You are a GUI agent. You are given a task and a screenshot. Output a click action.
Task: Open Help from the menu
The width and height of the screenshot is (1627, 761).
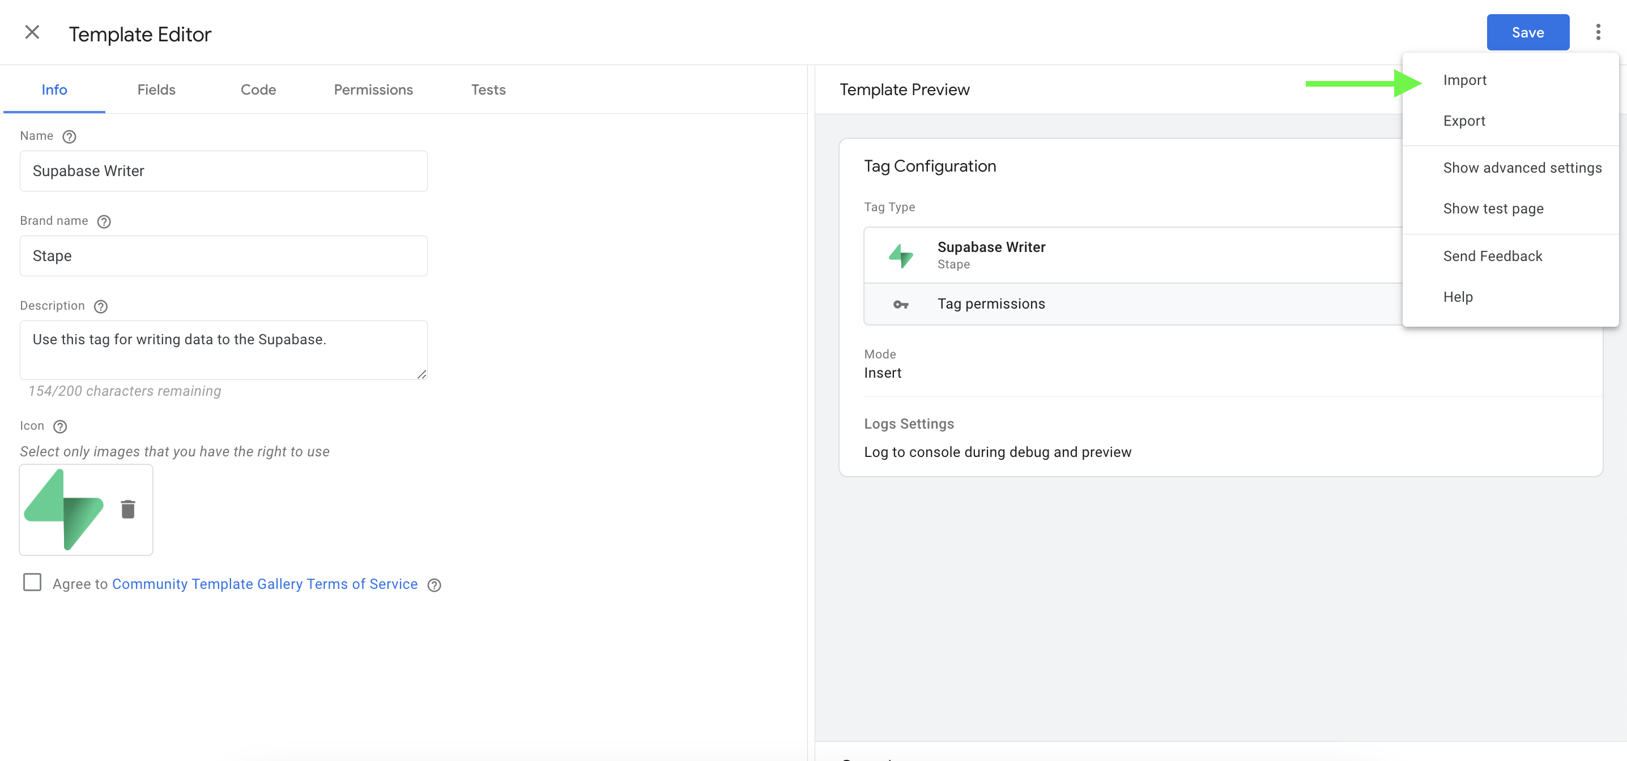pos(1510,297)
